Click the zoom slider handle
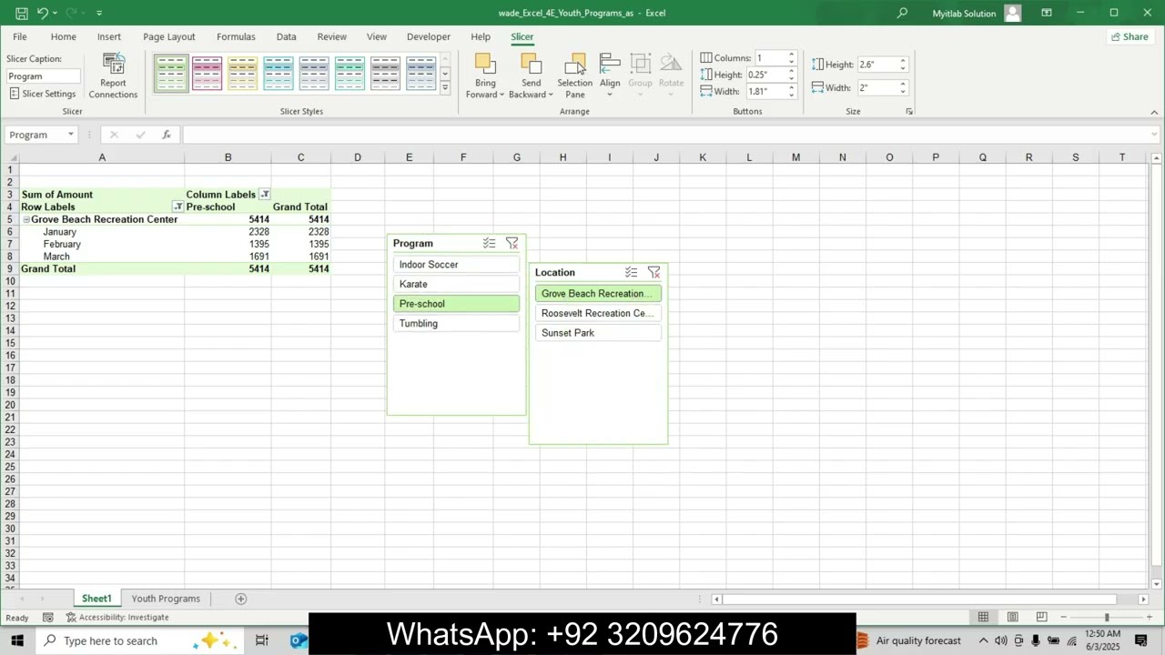 1107,617
